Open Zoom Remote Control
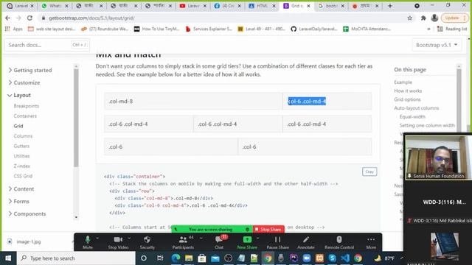The image size is (472, 265). (x=339, y=242)
